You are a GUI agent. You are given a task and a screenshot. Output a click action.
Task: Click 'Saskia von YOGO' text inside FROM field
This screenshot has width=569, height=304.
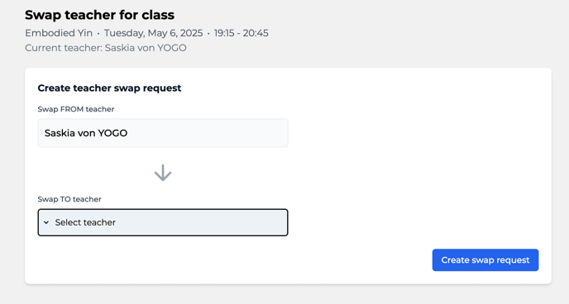pos(86,133)
